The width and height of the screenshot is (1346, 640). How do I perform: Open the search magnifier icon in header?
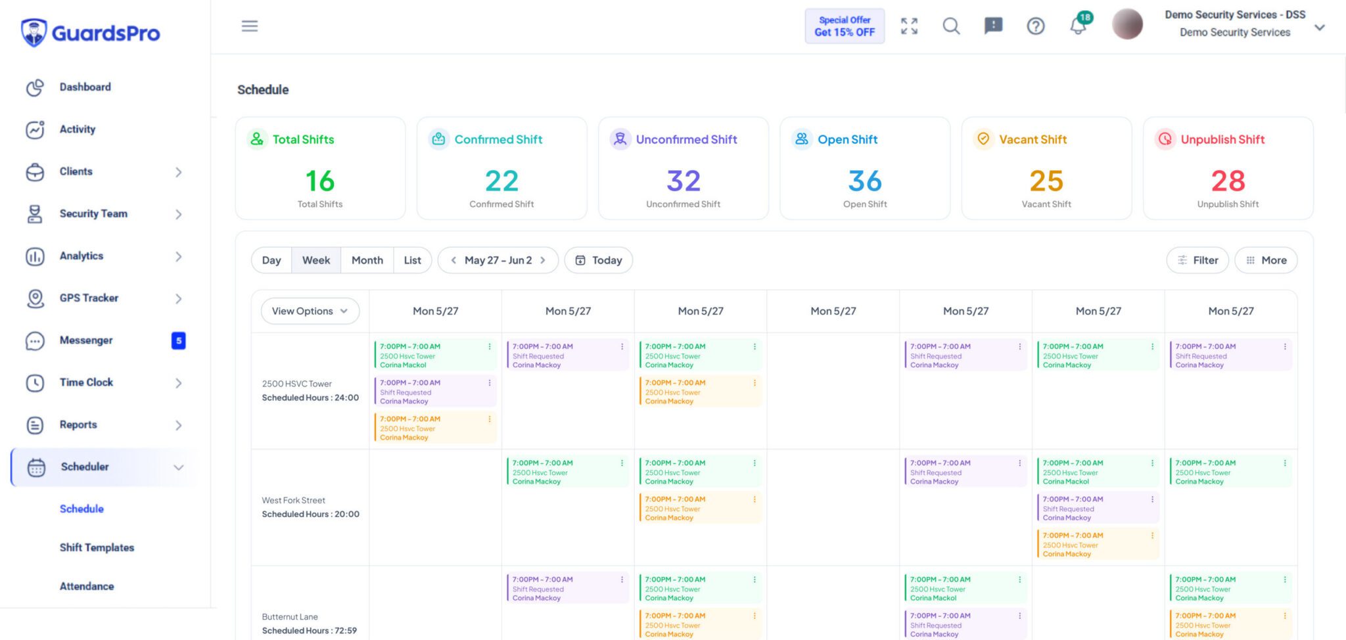point(951,26)
